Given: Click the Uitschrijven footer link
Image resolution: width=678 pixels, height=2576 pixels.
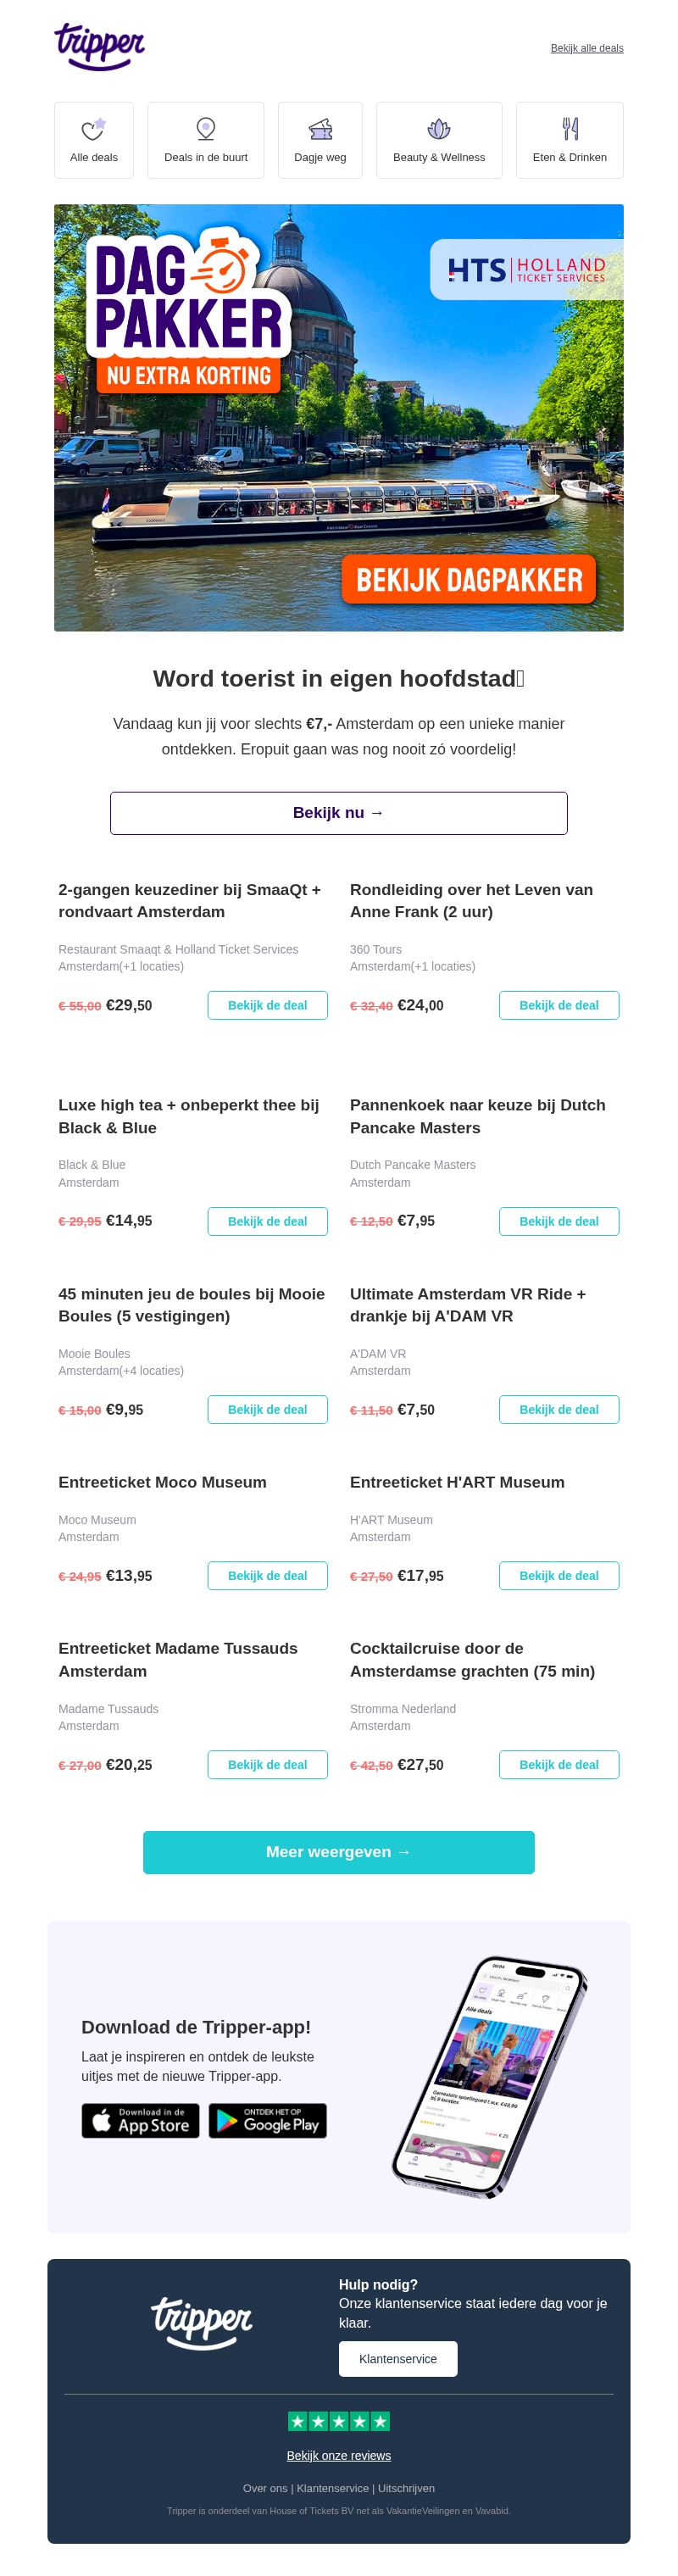Looking at the screenshot, I should coord(406,2488).
